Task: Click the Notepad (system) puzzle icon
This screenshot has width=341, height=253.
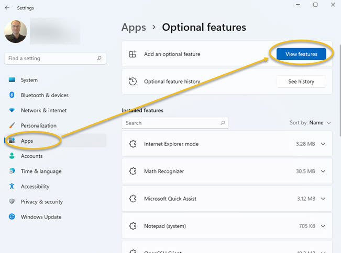Action: (x=133, y=226)
